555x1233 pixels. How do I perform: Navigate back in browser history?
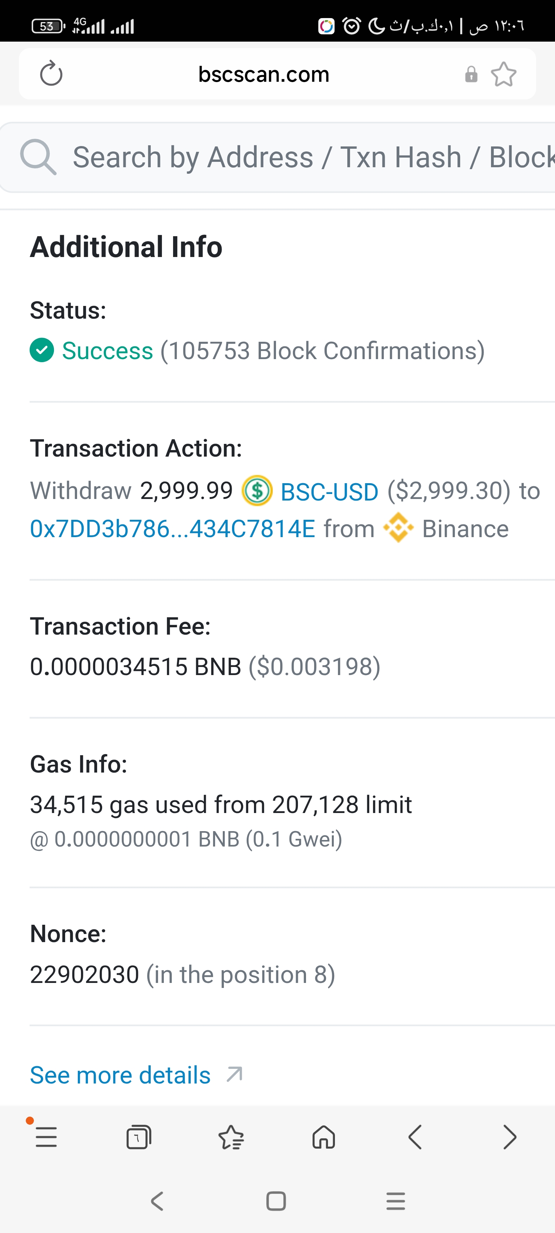[x=415, y=1137]
